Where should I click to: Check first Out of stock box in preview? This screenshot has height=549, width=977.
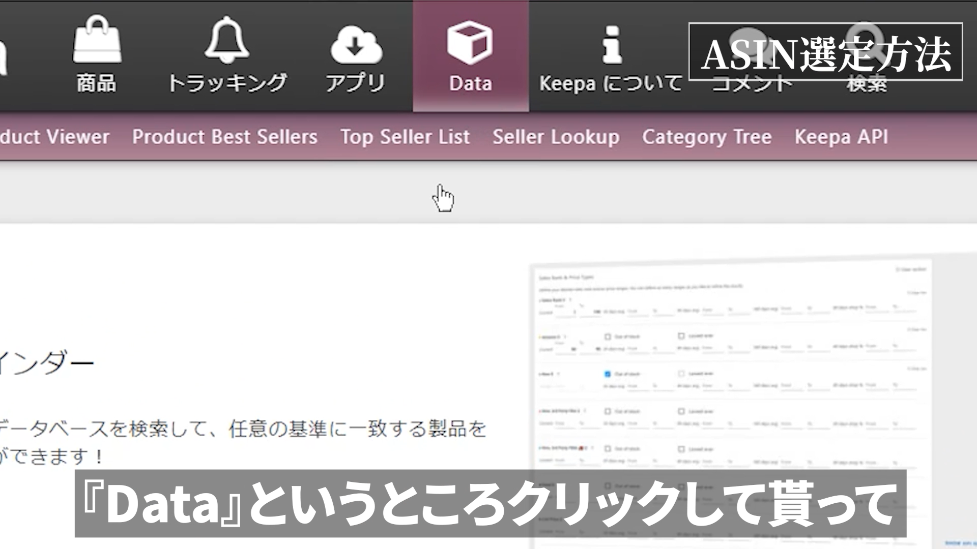(x=607, y=337)
